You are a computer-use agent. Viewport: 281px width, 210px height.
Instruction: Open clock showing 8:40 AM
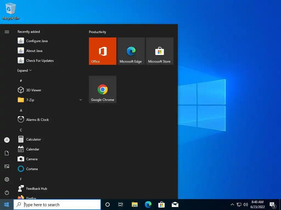pos(257,205)
